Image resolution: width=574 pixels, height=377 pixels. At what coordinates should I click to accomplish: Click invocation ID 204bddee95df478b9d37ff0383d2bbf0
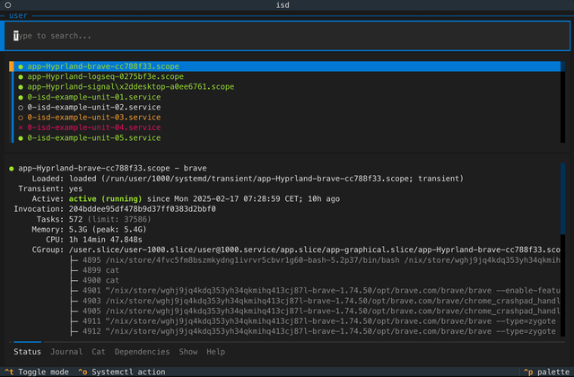click(x=143, y=209)
